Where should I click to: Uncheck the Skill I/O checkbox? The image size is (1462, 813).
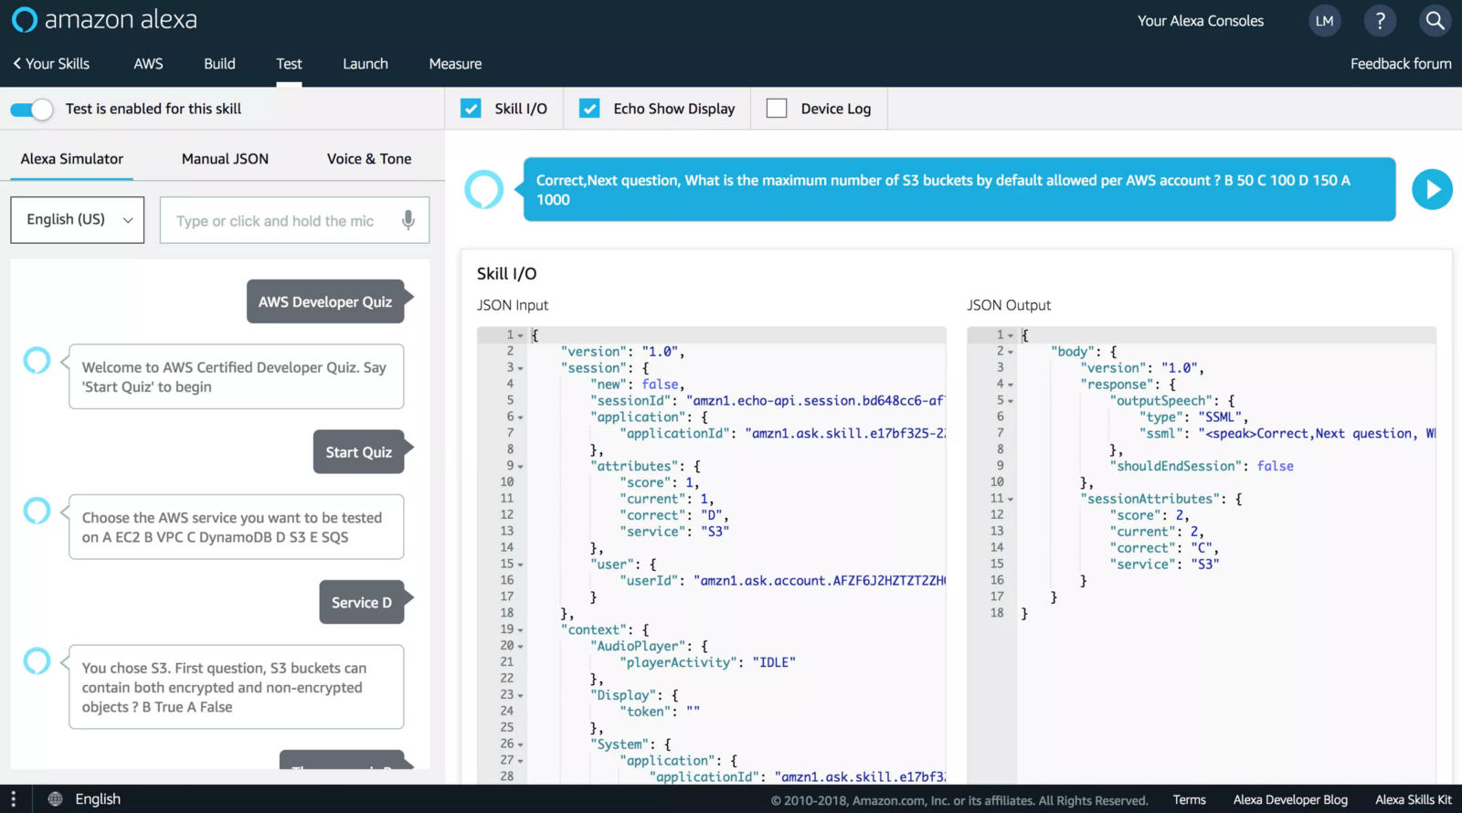[x=471, y=109]
